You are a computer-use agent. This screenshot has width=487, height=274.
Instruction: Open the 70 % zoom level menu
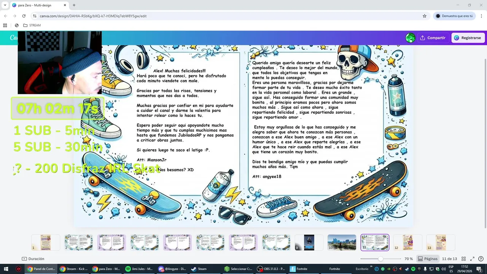(x=409, y=259)
